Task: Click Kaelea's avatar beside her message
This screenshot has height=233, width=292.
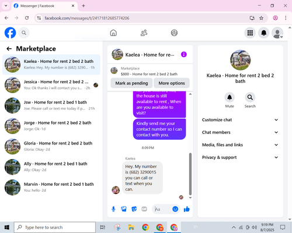Action: coord(116,190)
